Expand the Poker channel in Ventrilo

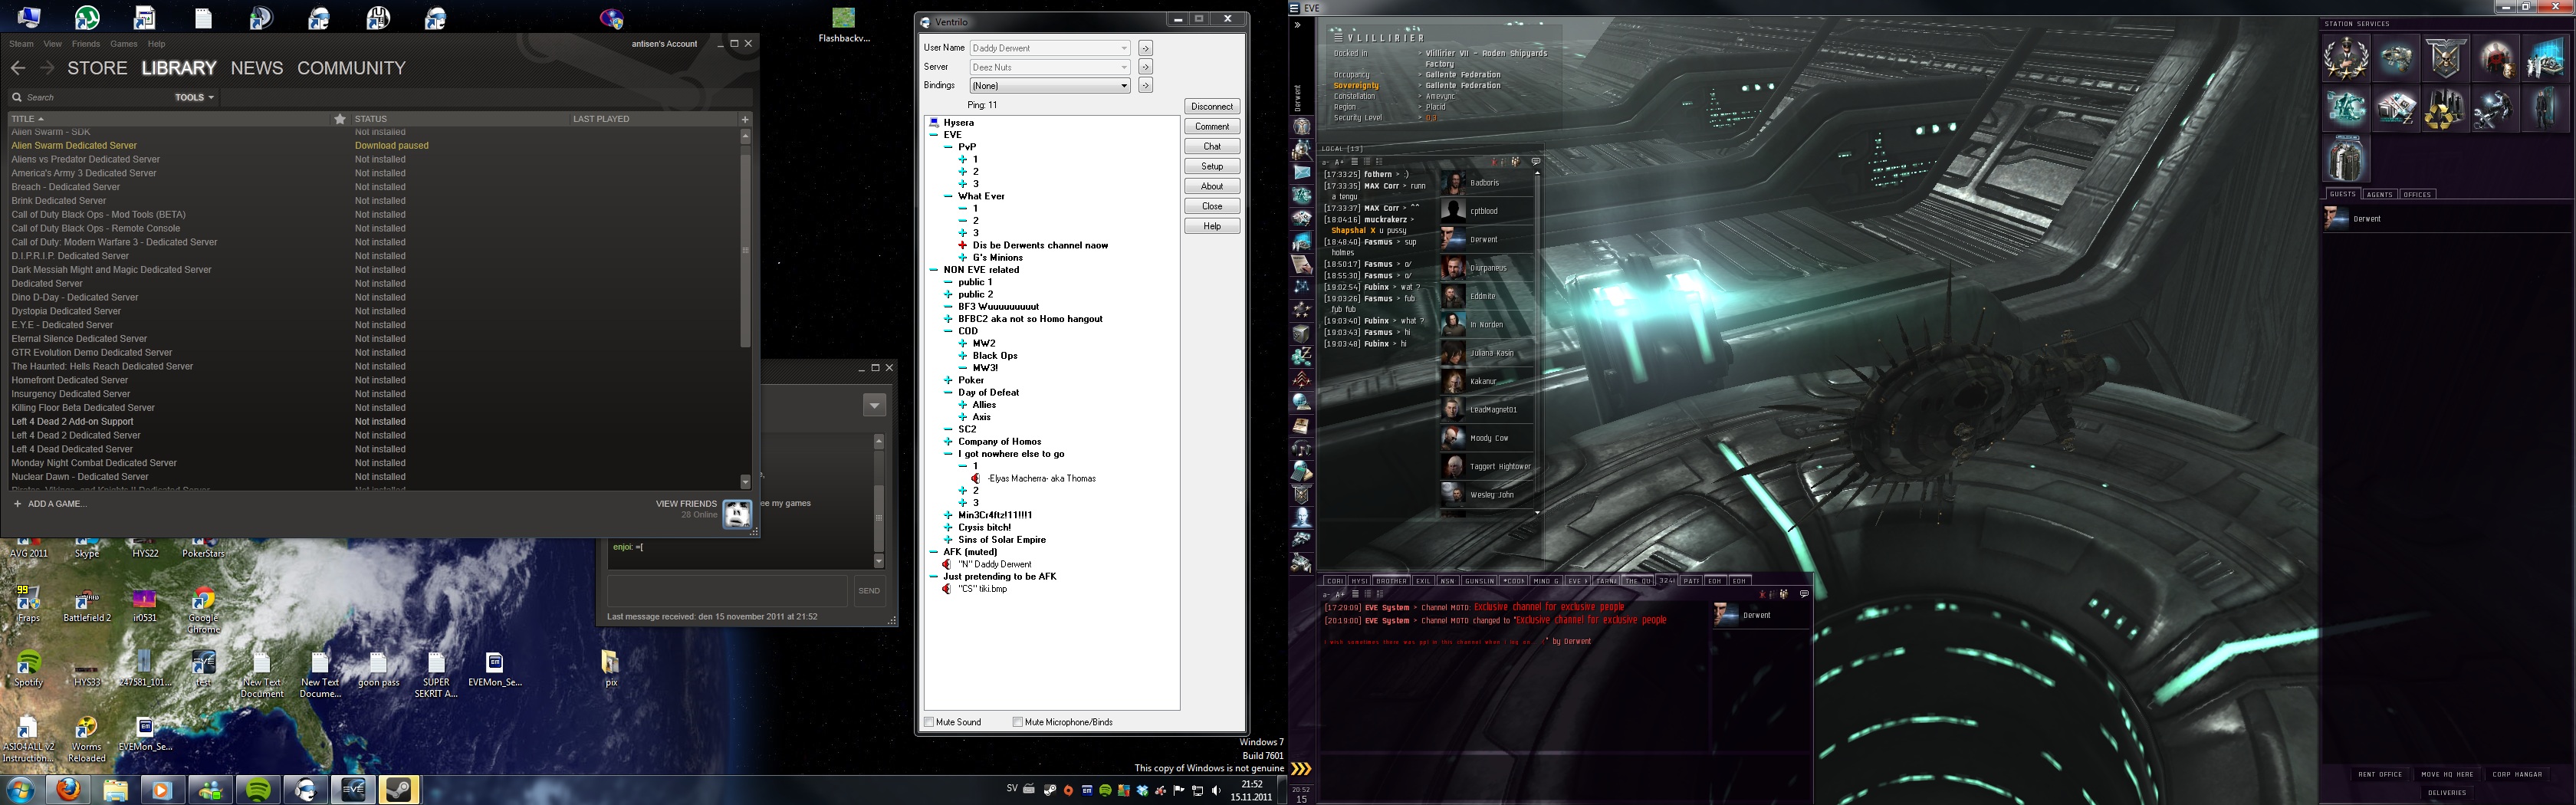click(x=948, y=380)
